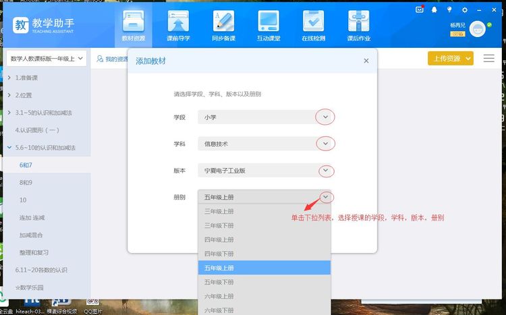506x315 pixels.
Task: Open the 互动课堂 module
Action: click(x=269, y=25)
